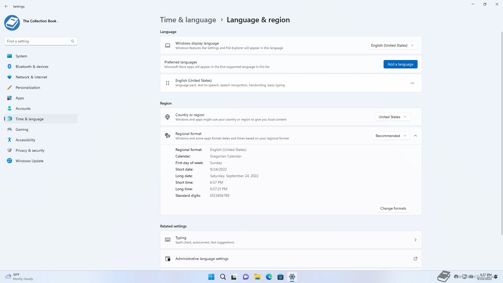503x283 pixels.
Task: Open Windows display language dropdown
Action: tap(392, 45)
